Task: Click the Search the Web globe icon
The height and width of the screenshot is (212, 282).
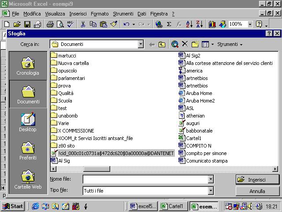Action: point(175,44)
